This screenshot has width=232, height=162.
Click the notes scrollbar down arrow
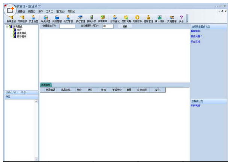(36, 159)
